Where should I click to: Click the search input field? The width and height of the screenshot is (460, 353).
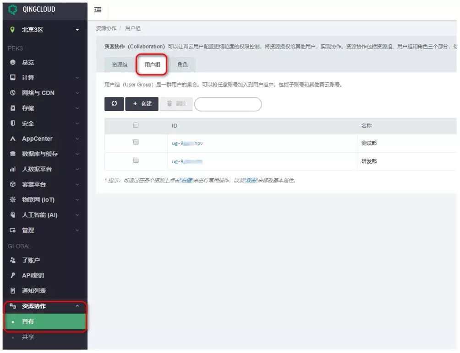(228, 104)
